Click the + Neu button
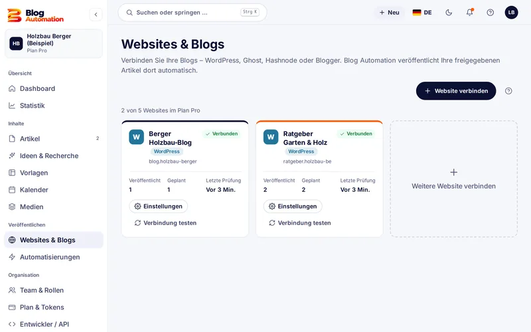Screen dimensions: 531x332 [x=389, y=13]
